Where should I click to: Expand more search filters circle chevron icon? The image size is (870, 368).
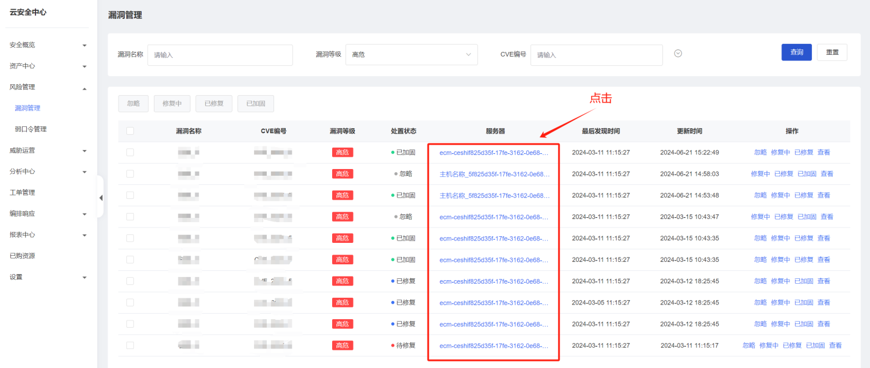click(678, 54)
